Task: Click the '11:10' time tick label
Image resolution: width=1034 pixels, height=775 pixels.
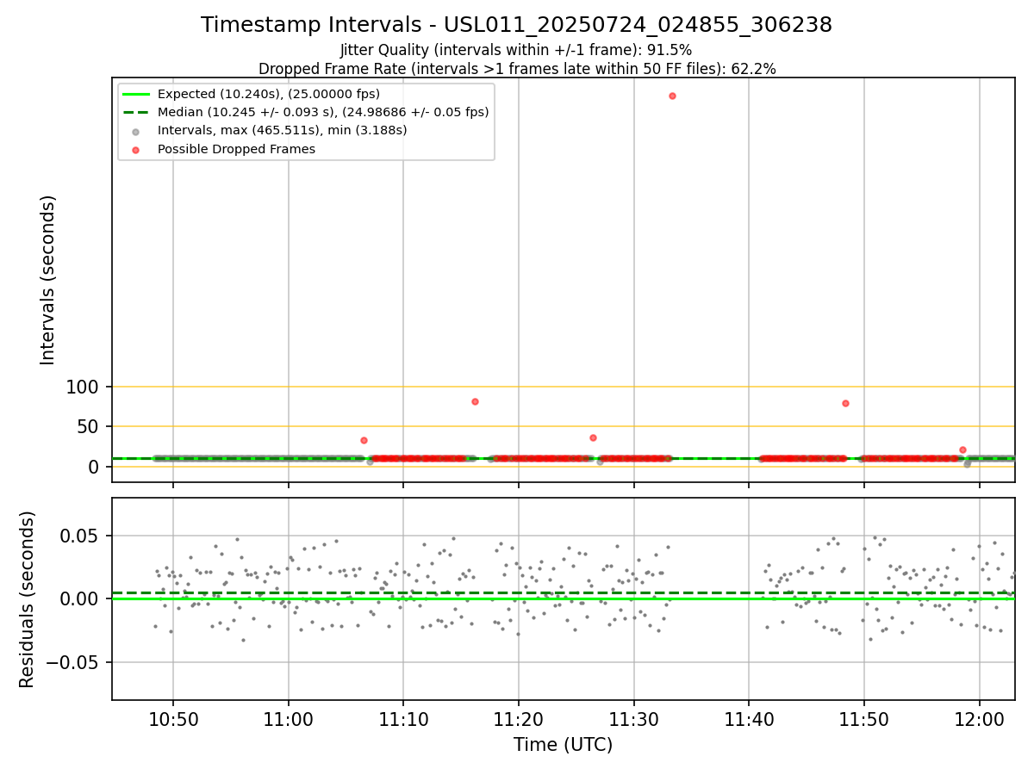Action: [403, 720]
